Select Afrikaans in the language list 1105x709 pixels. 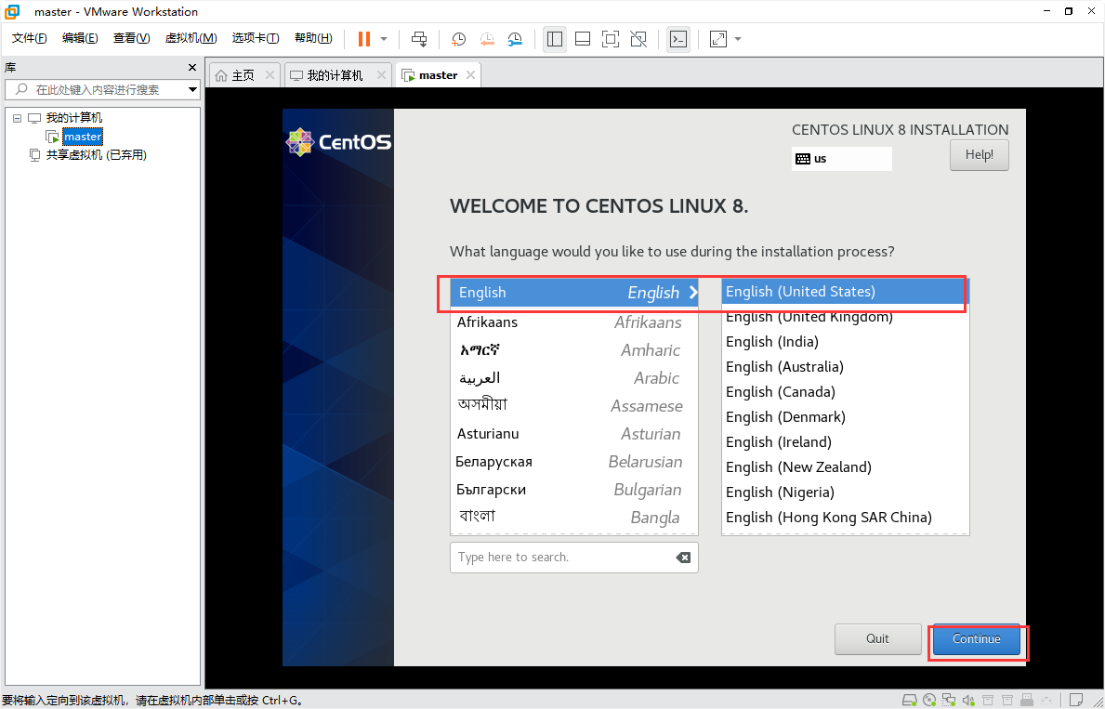tap(574, 322)
